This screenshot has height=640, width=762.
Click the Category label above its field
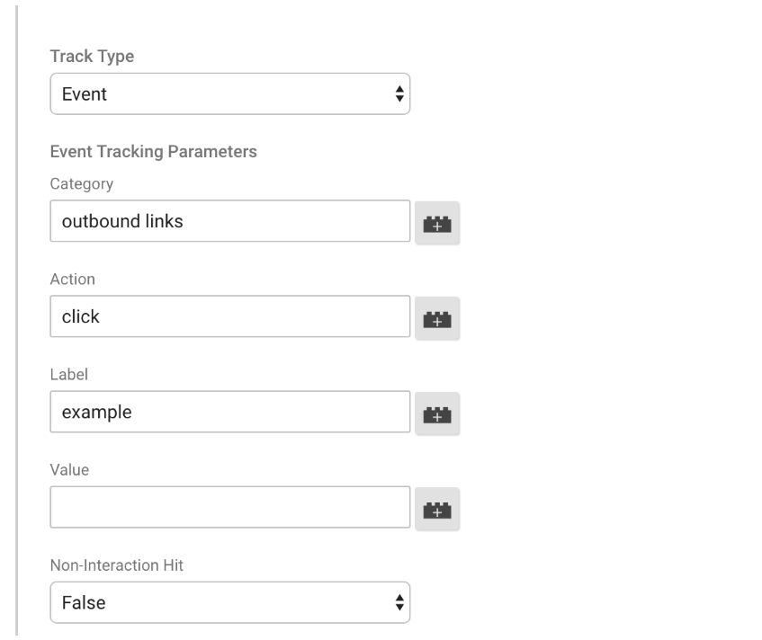[82, 184]
